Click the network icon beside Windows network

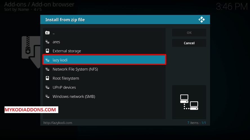[47, 96]
